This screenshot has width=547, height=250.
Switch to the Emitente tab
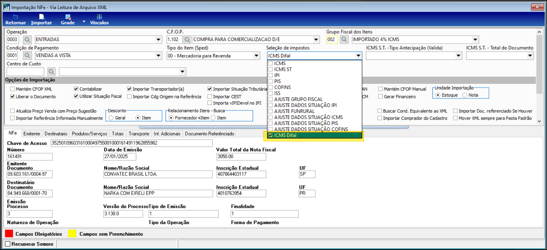click(x=31, y=134)
